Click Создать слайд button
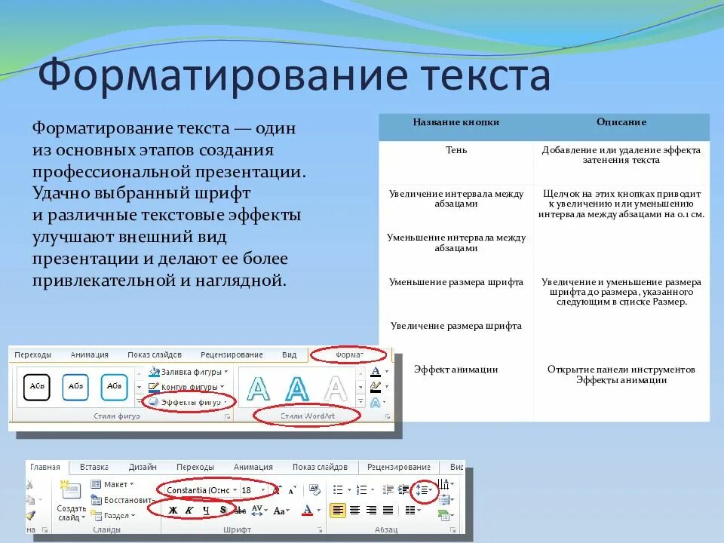 [71, 502]
